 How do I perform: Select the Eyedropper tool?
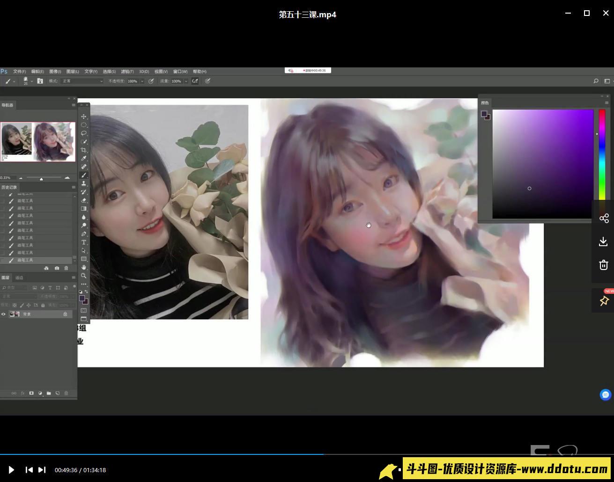[x=84, y=159]
